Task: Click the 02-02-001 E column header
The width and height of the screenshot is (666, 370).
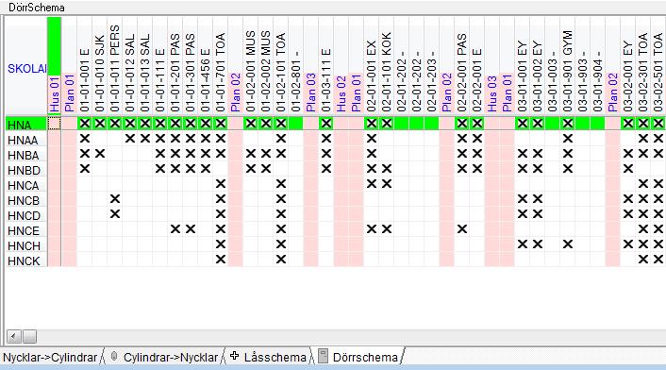Action: [477, 81]
